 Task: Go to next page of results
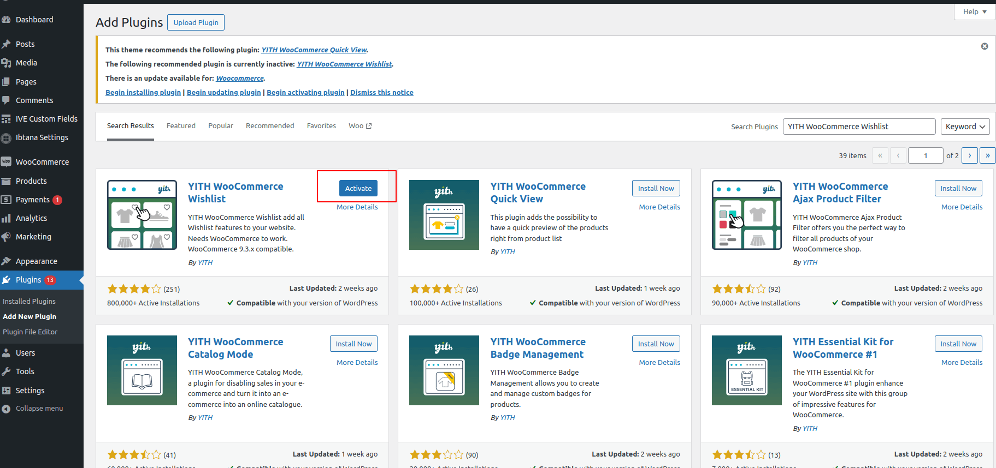click(970, 155)
